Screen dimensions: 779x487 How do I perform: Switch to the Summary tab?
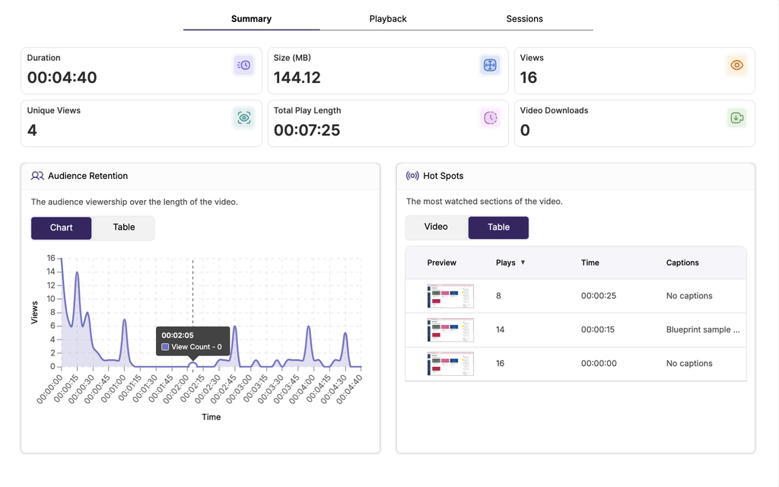tap(251, 19)
